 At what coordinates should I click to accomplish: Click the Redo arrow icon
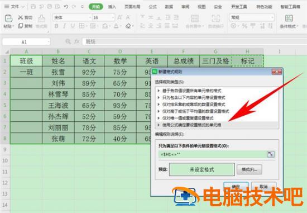click(x=74, y=7)
